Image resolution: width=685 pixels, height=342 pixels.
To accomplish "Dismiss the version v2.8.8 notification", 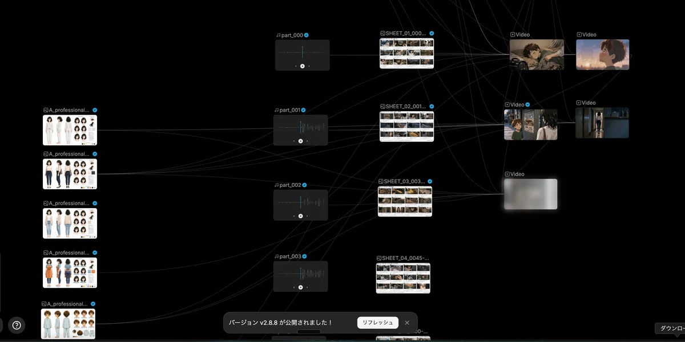I will point(407,323).
